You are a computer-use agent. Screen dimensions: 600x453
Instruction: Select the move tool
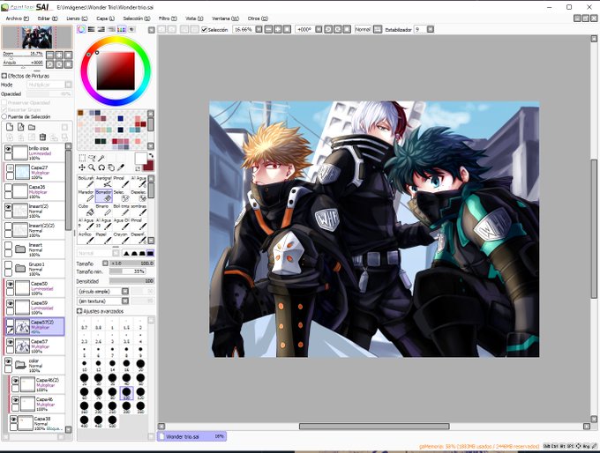[82, 167]
